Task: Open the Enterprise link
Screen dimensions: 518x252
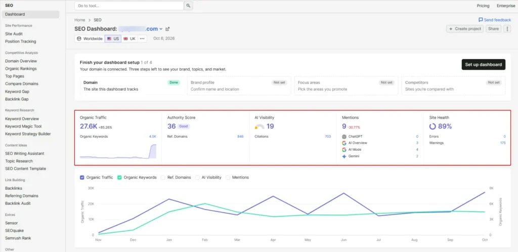Action: (x=506, y=6)
